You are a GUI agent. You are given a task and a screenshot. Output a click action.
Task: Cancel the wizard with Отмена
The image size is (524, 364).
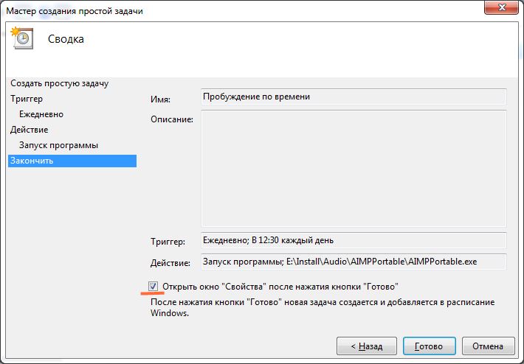click(488, 346)
